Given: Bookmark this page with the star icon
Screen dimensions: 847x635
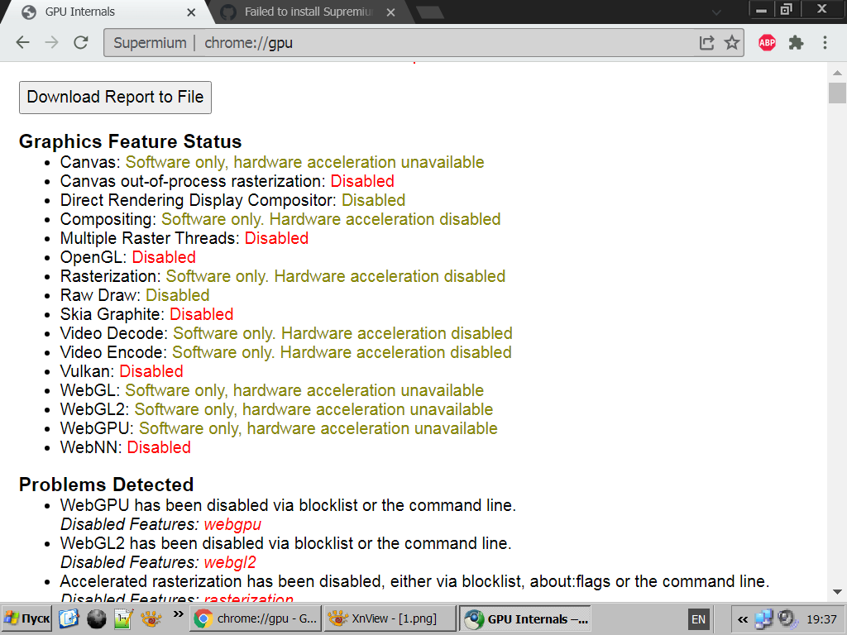Looking at the screenshot, I should pos(732,43).
